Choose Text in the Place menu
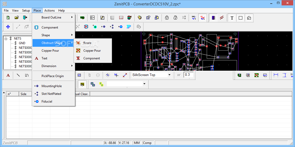The height and width of the screenshot is (147, 295). pyautogui.click(x=54, y=58)
